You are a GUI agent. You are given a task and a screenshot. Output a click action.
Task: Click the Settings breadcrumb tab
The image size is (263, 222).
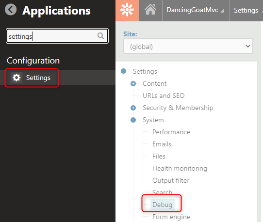246,10
